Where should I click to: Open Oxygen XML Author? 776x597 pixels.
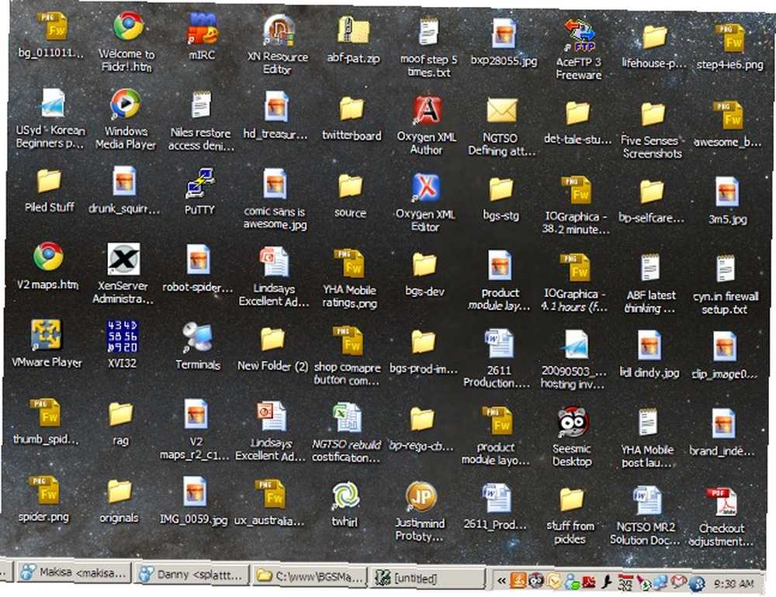[x=427, y=109]
